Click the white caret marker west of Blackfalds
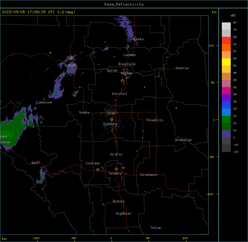248x242 pixels. [98, 64]
